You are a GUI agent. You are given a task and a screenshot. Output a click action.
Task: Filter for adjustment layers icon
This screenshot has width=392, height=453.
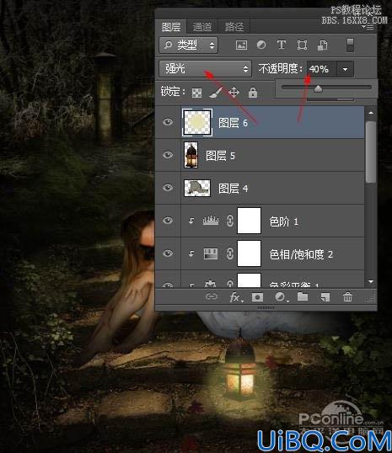pyautogui.click(x=261, y=45)
